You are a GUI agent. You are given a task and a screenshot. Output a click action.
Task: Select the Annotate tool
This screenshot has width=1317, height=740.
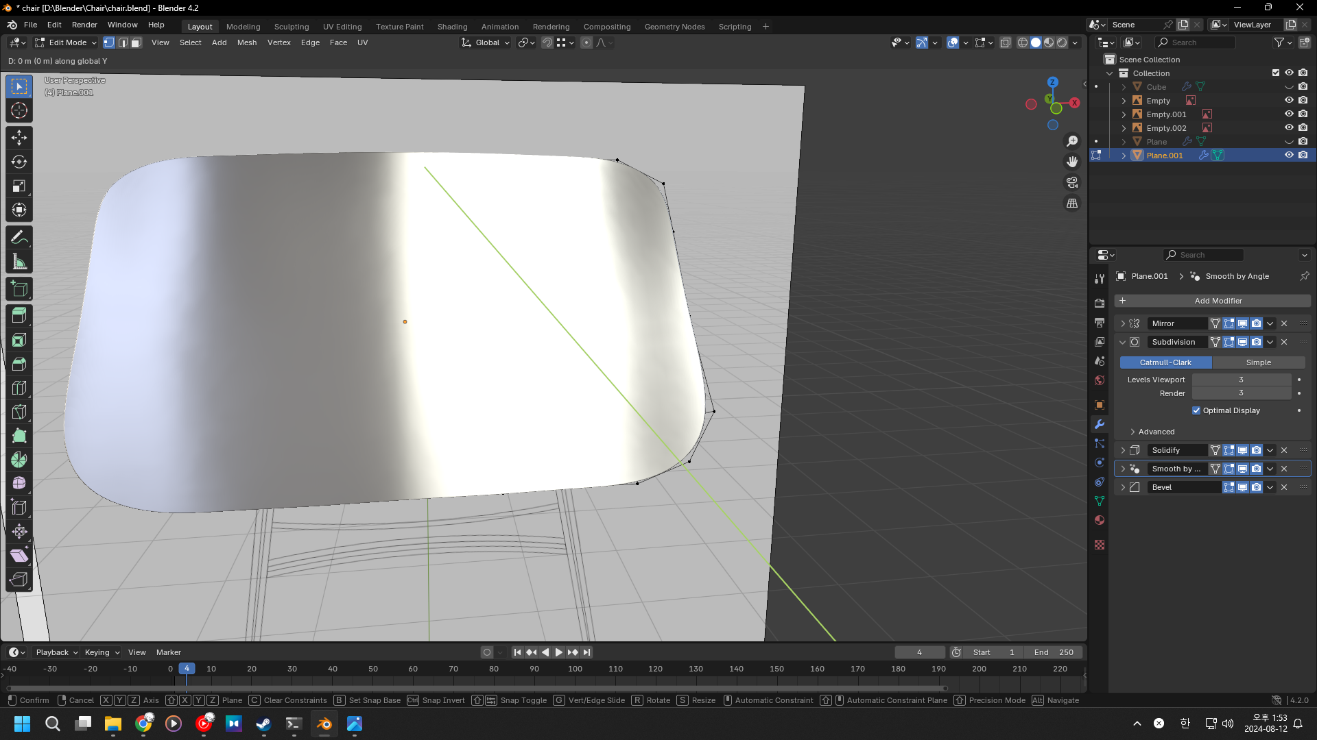(19, 237)
